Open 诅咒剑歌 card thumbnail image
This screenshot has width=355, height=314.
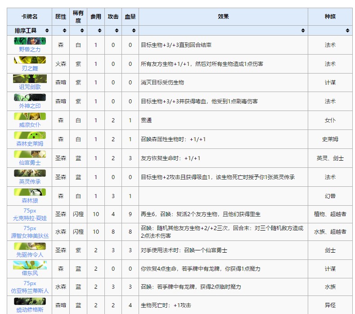[x=30, y=78]
